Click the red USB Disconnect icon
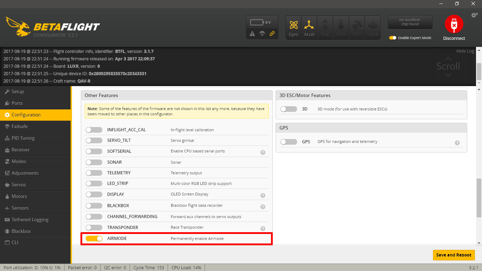 coord(454,24)
